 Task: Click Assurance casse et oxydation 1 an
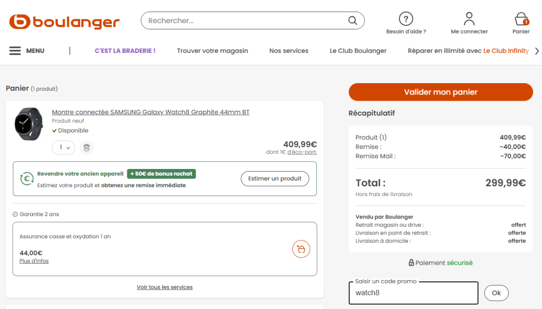(x=65, y=236)
